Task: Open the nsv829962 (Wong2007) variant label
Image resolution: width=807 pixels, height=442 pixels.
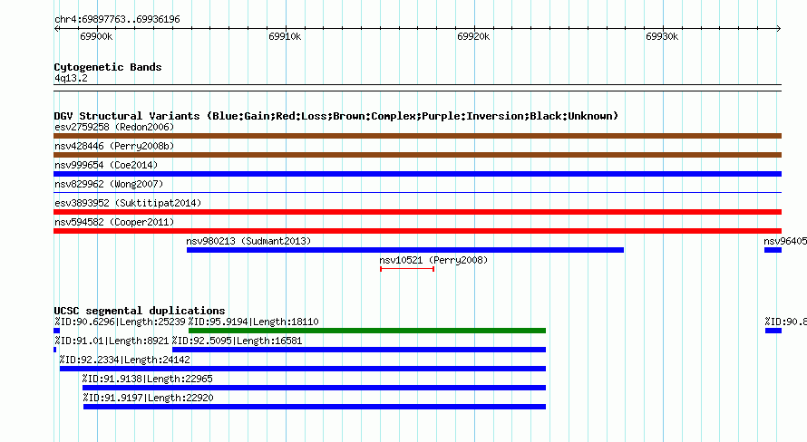Action: (x=109, y=184)
